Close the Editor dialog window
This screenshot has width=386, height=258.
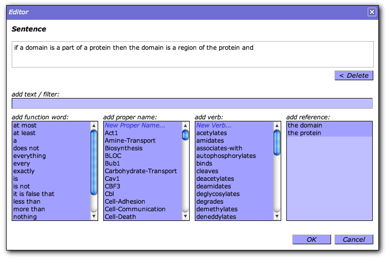point(372,12)
